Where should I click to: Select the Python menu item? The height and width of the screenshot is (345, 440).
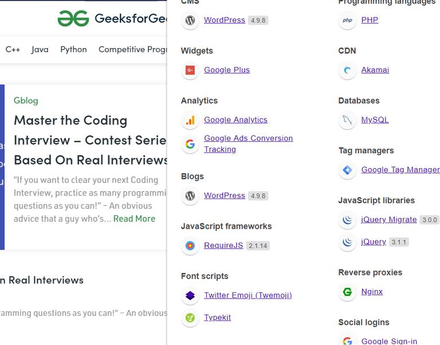pyautogui.click(x=73, y=50)
